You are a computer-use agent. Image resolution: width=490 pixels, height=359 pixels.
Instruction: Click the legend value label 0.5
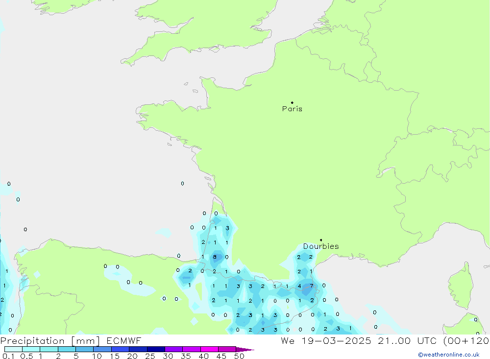tap(26, 356)
